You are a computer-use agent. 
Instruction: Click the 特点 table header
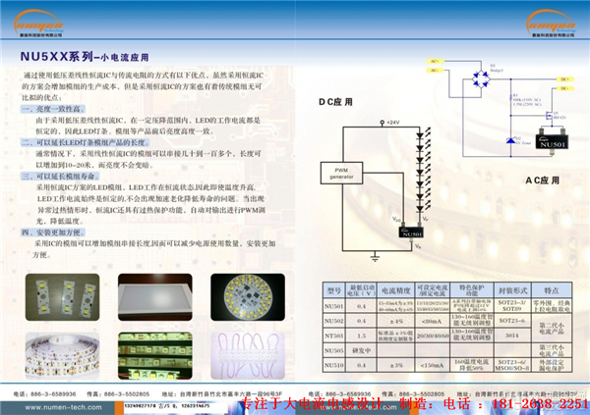(x=552, y=290)
